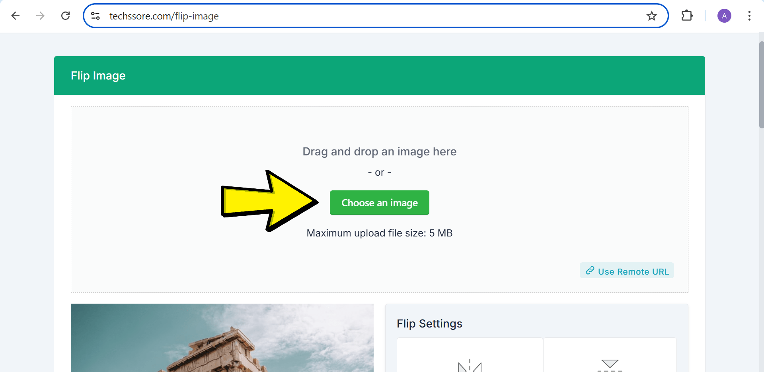Open the Extensions puzzle icon
This screenshot has width=764, height=372.
tap(687, 16)
